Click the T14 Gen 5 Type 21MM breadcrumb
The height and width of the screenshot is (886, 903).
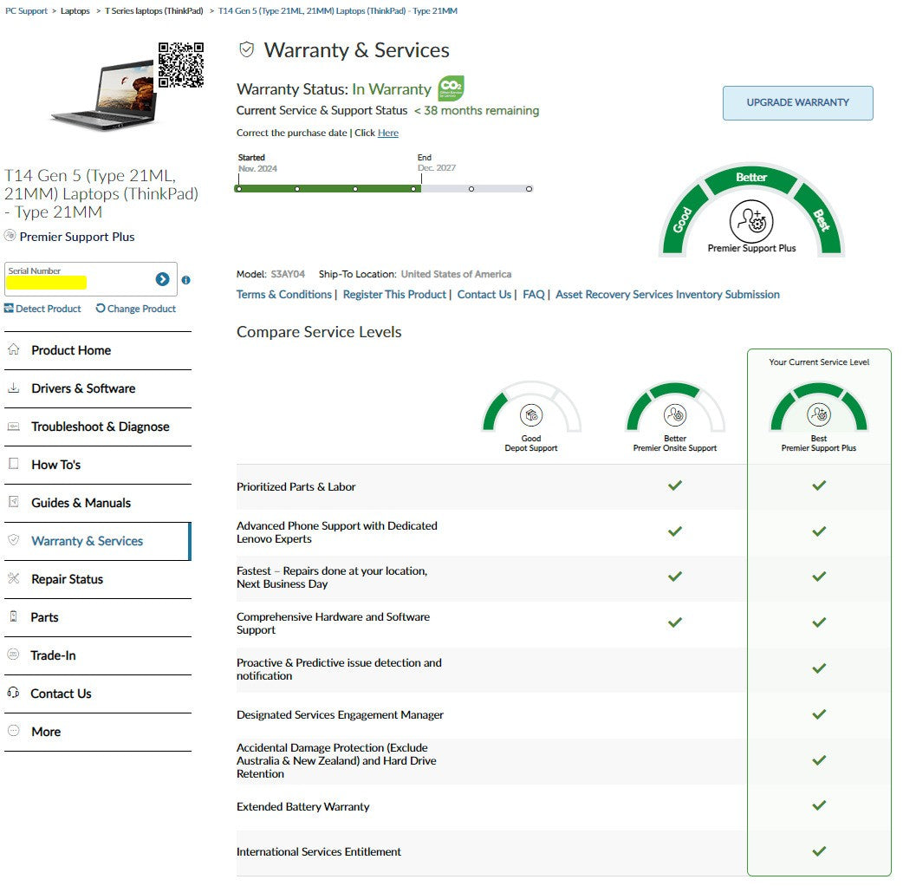[337, 10]
